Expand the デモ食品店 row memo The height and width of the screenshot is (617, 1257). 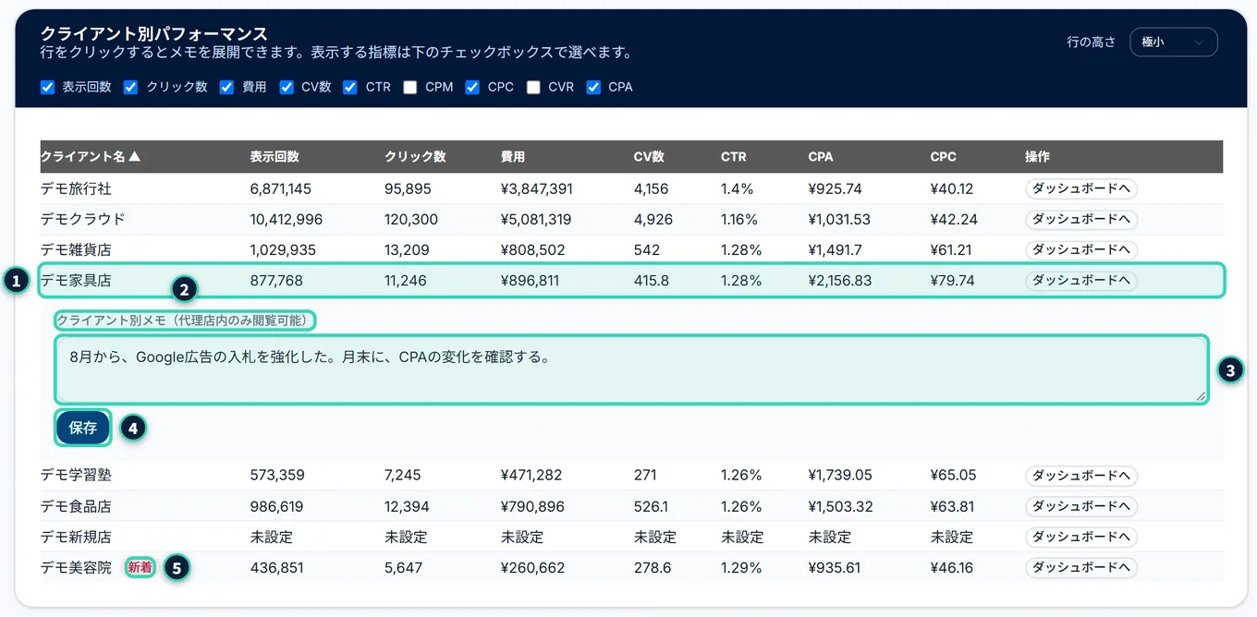[631, 506]
